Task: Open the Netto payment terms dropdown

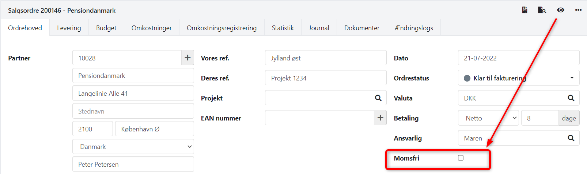Action: (488, 118)
